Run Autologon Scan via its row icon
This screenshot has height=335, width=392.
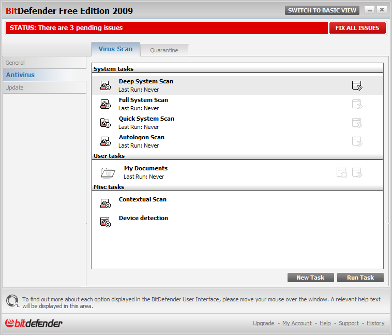click(x=357, y=141)
